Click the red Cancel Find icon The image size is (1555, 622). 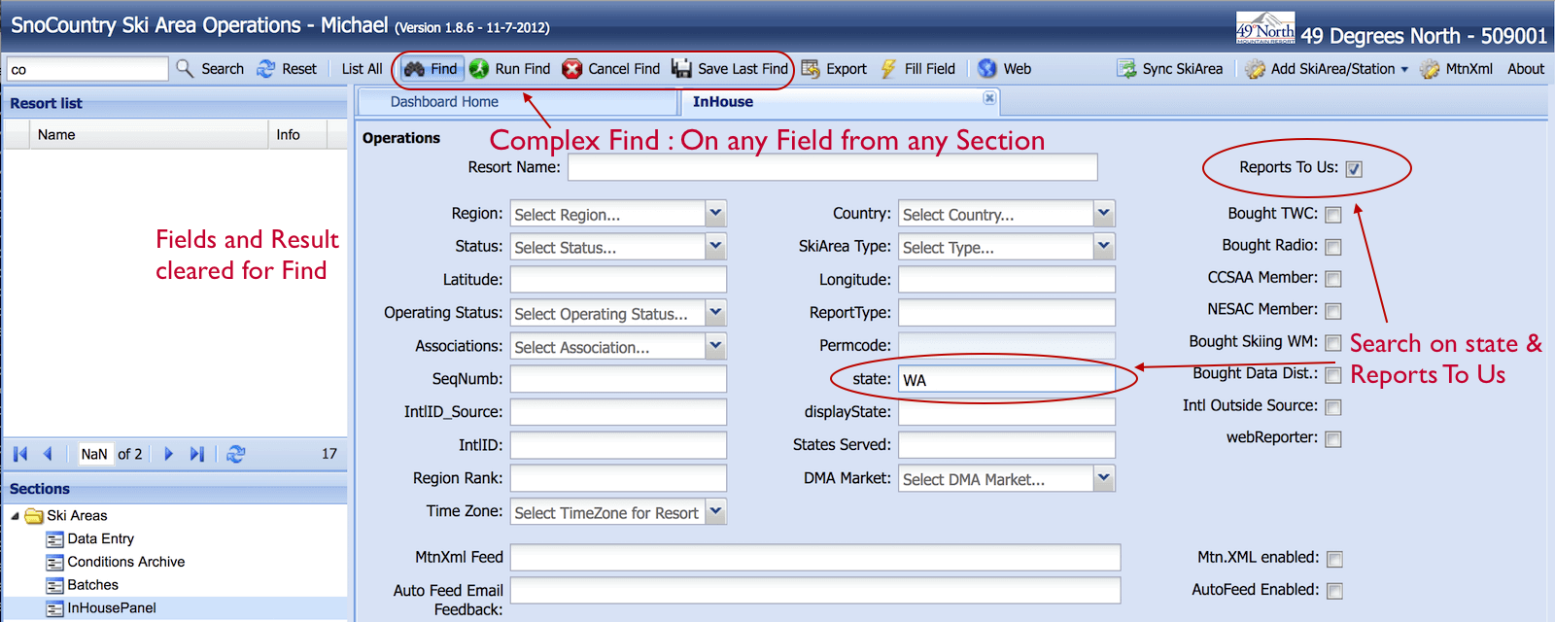(572, 69)
